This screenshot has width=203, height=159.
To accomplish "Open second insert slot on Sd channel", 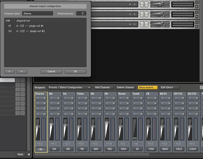I will [69, 103].
